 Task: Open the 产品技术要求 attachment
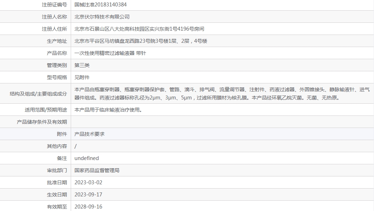point(89,134)
